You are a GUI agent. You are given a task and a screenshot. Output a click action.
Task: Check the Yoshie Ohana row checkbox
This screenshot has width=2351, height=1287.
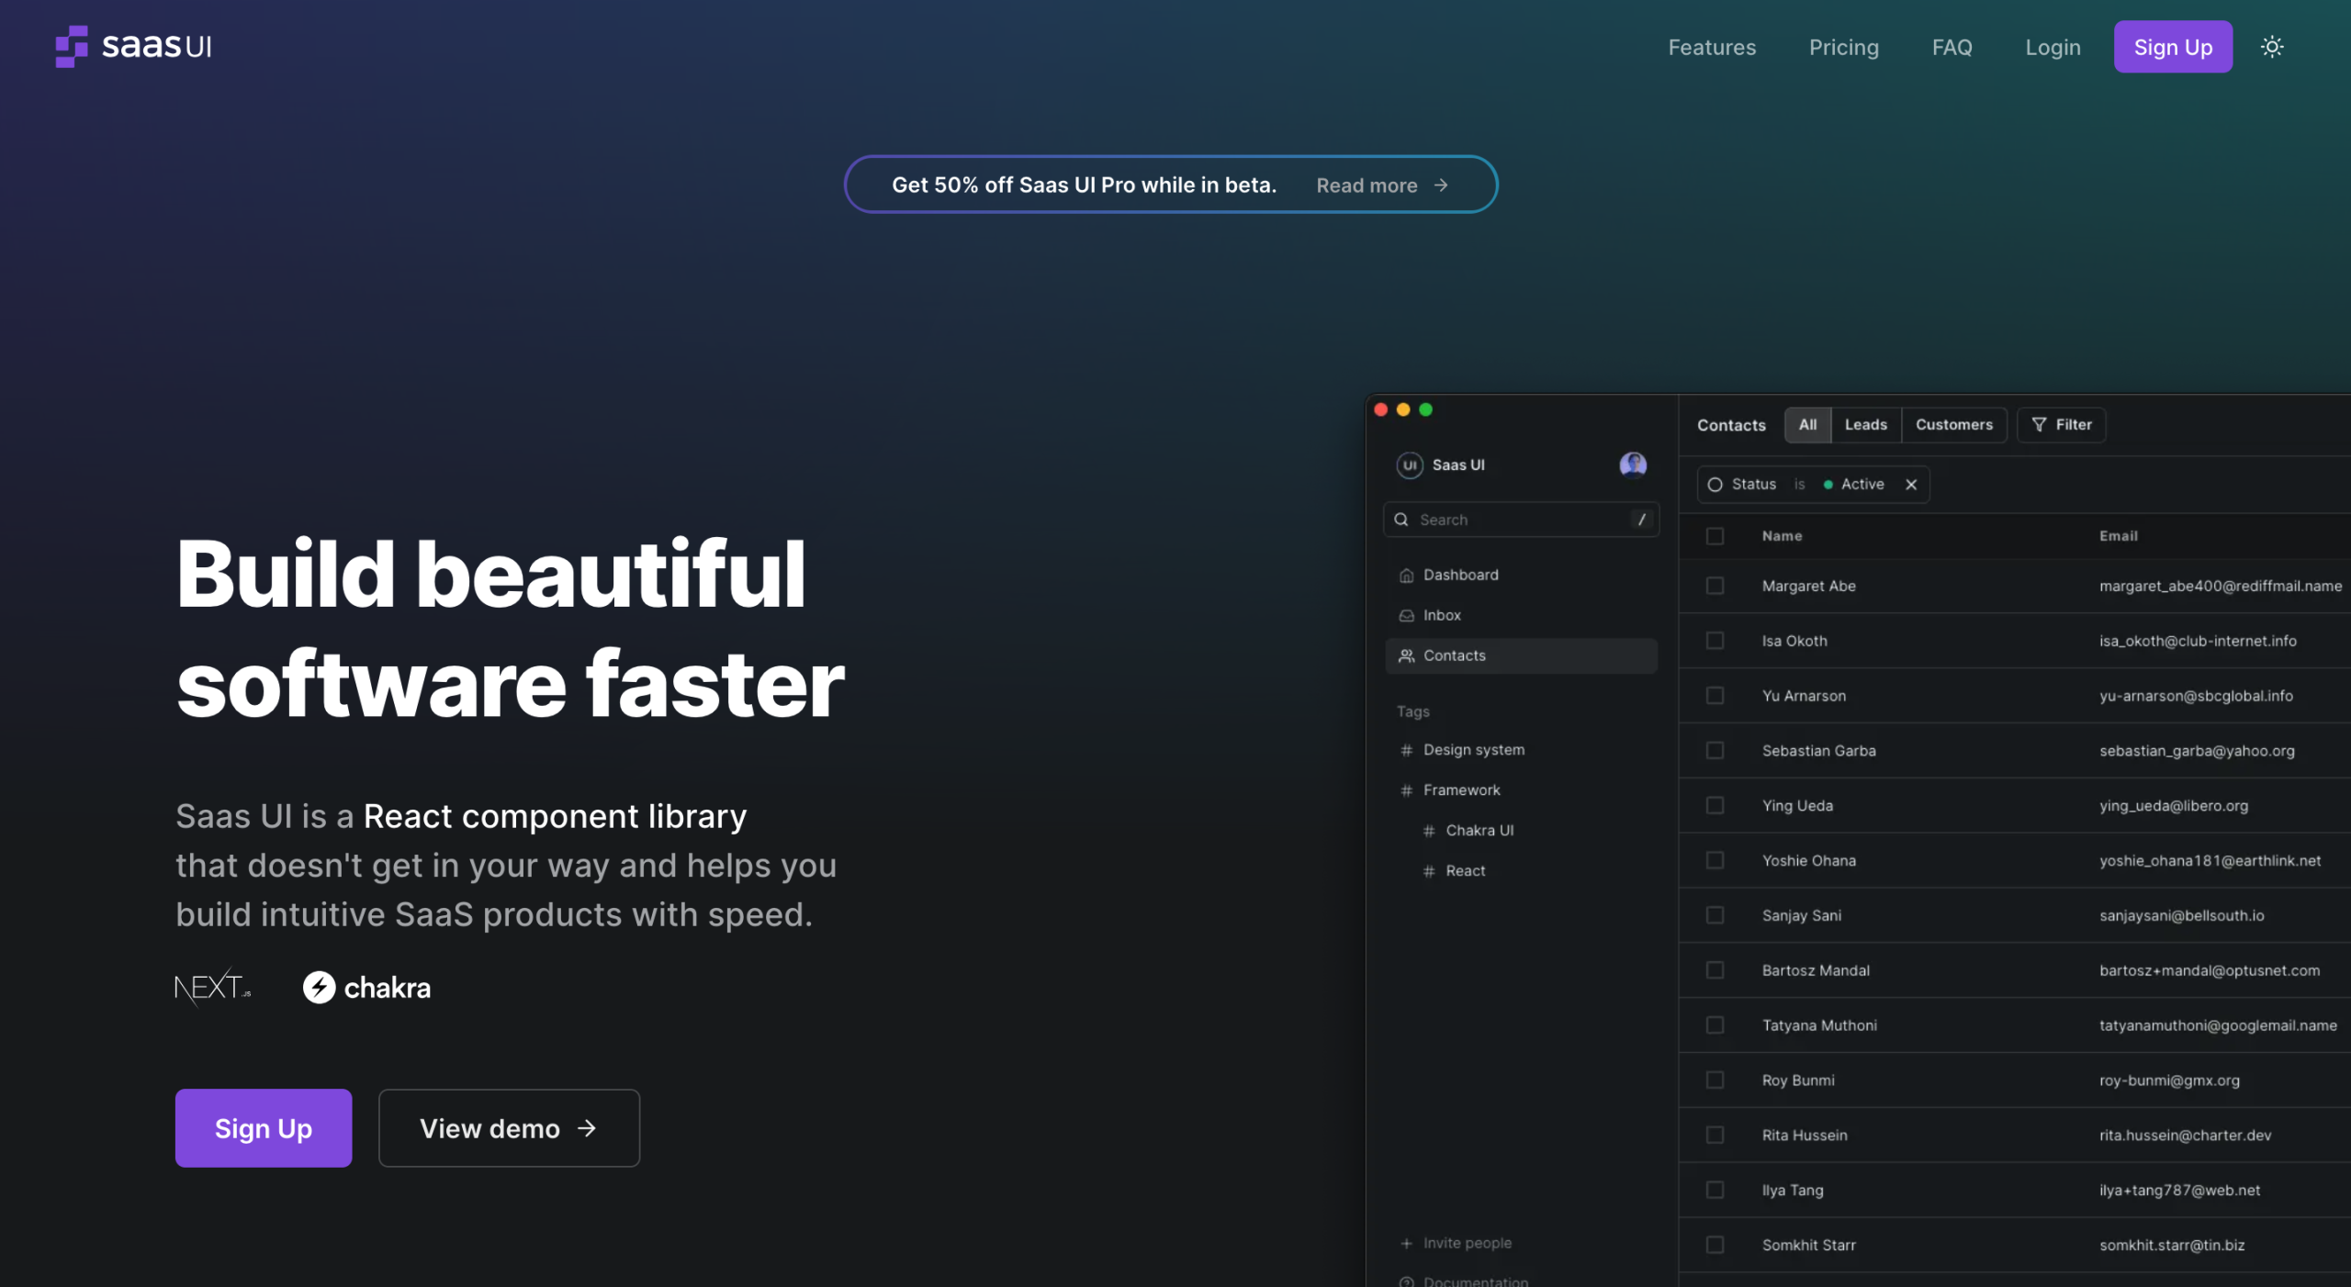click(x=1715, y=860)
